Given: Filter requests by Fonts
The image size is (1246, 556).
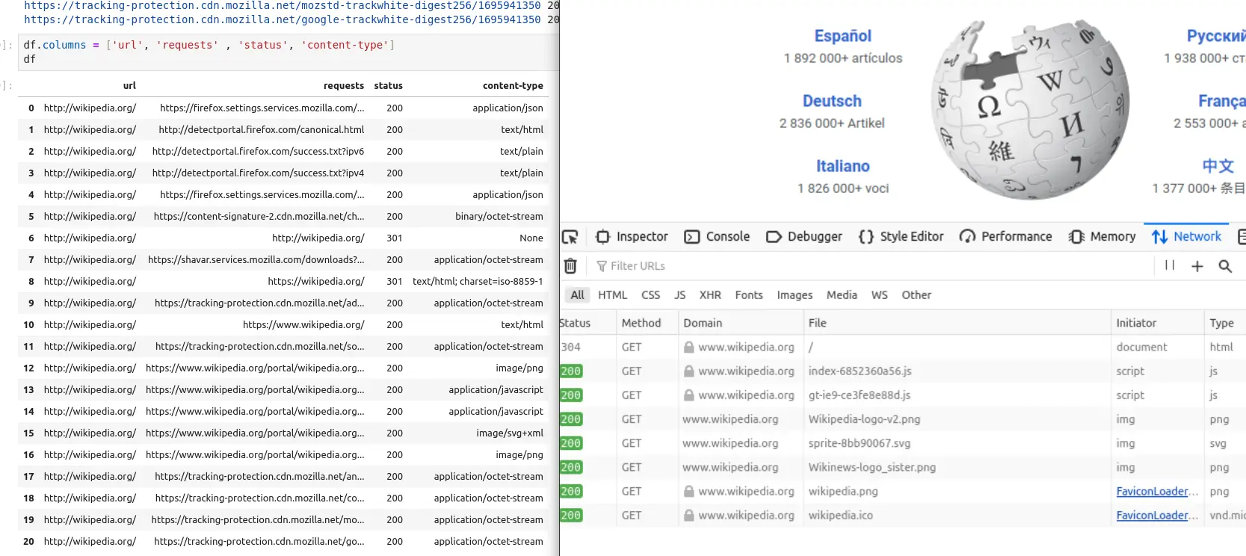Looking at the screenshot, I should [749, 295].
